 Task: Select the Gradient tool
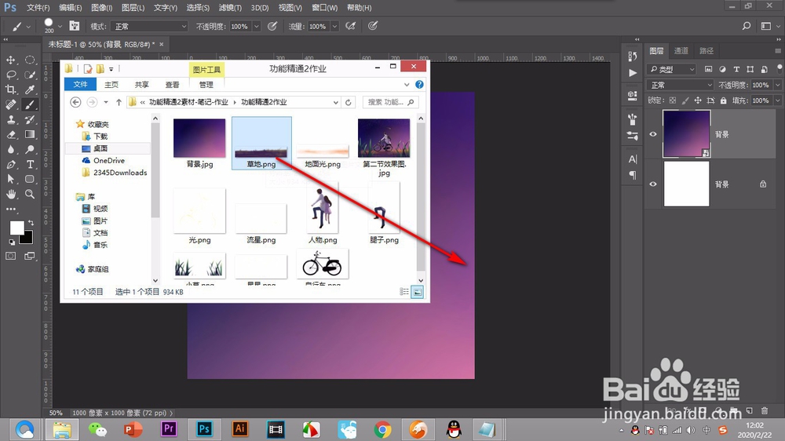tap(30, 135)
